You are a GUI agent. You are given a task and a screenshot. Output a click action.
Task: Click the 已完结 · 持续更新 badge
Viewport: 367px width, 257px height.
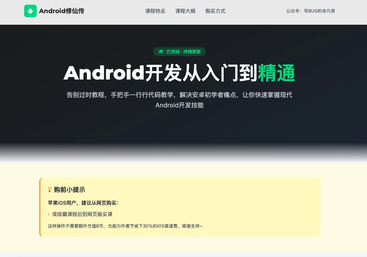(179, 52)
